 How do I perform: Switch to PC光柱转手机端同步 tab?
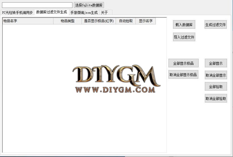click(17, 12)
